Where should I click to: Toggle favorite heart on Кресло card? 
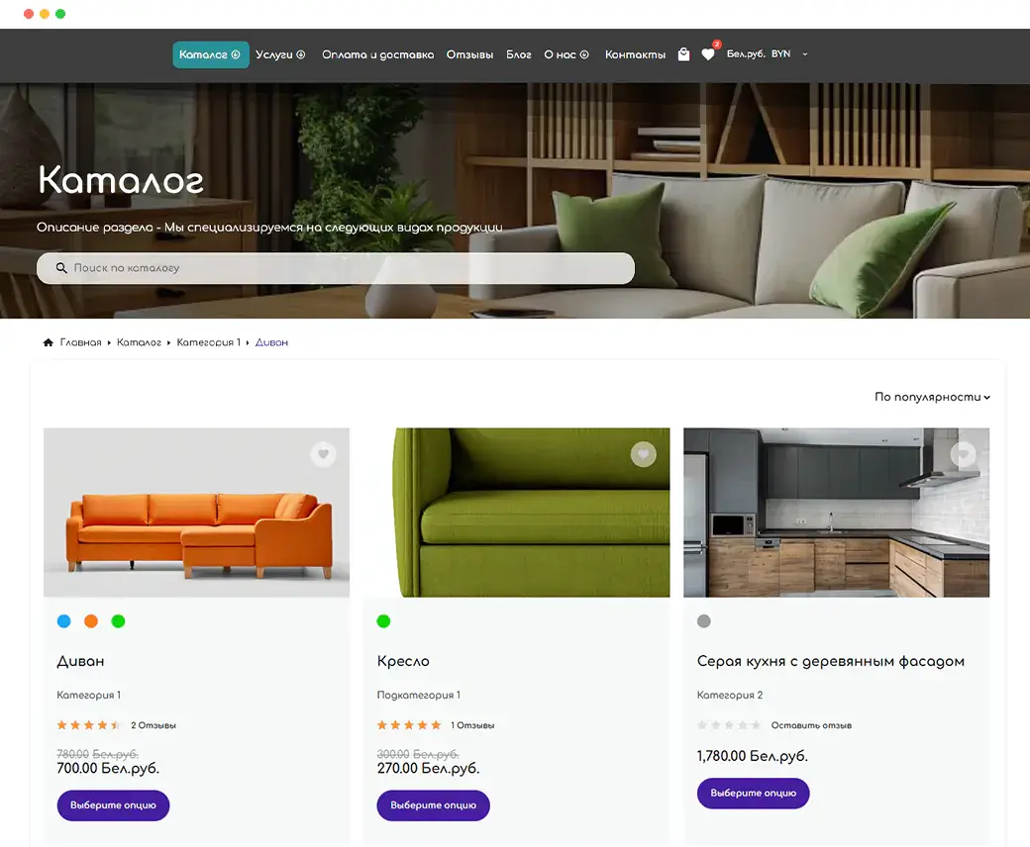(643, 454)
